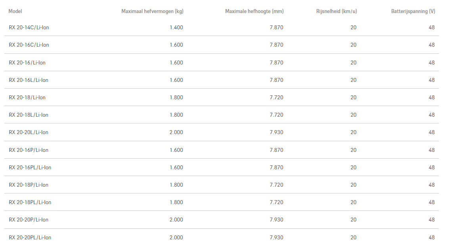The width and height of the screenshot is (450, 252).
Task: Click the Maximale hefhoogte (mm) column header
Action: [x=254, y=11]
